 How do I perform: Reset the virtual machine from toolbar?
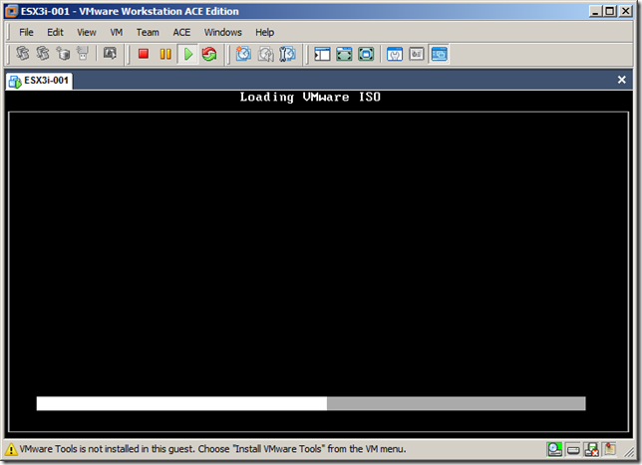pyautogui.click(x=209, y=54)
